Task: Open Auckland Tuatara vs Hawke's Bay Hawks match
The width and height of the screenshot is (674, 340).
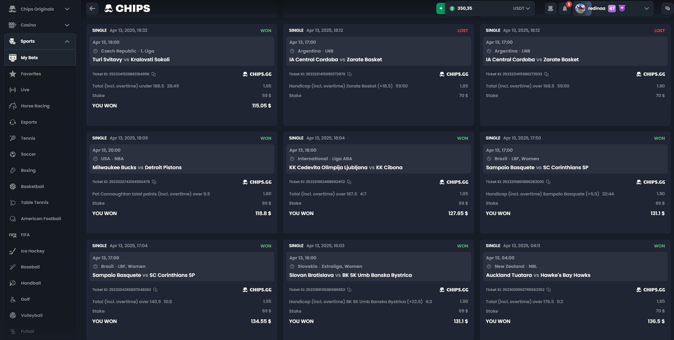Action: 538,275
